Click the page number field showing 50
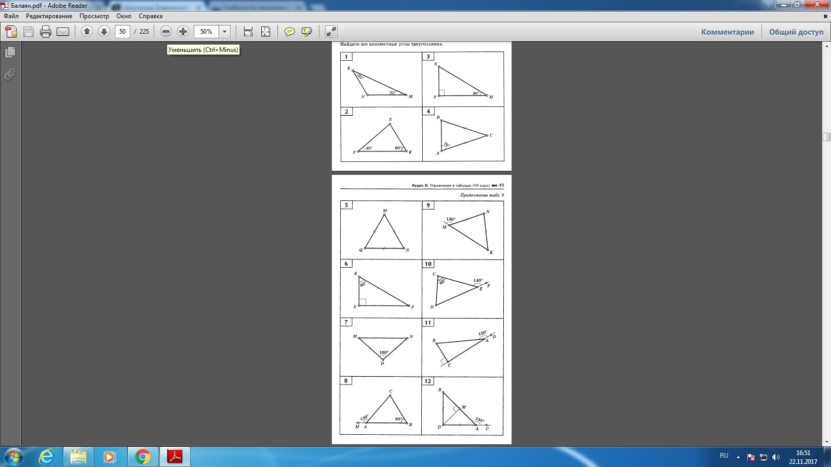The image size is (831, 467). [122, 32]
